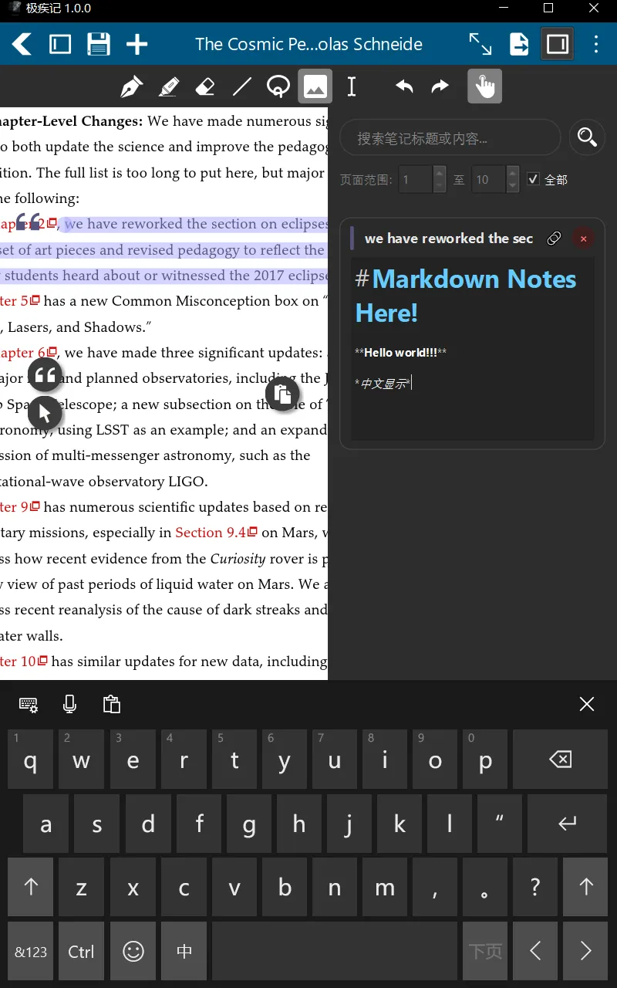This screenshot has width=617, height=988.
Task: Redo the undone action
Action: (440, 86)
